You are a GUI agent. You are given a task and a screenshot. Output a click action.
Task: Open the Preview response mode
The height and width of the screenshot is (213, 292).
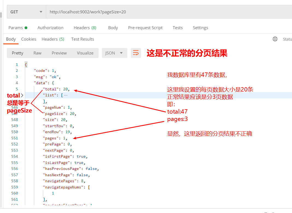point(59,53)
